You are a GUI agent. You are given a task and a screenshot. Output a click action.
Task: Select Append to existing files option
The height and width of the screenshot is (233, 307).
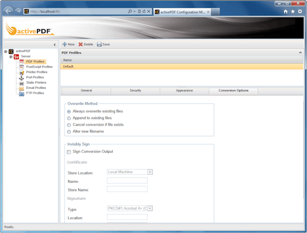(69, 118)
